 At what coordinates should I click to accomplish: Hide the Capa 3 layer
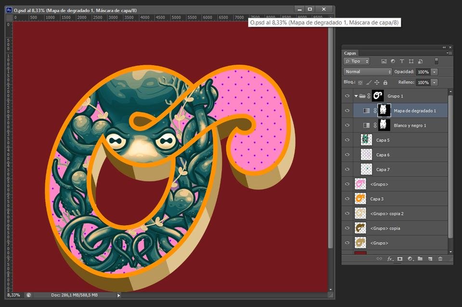pos(347,199)
